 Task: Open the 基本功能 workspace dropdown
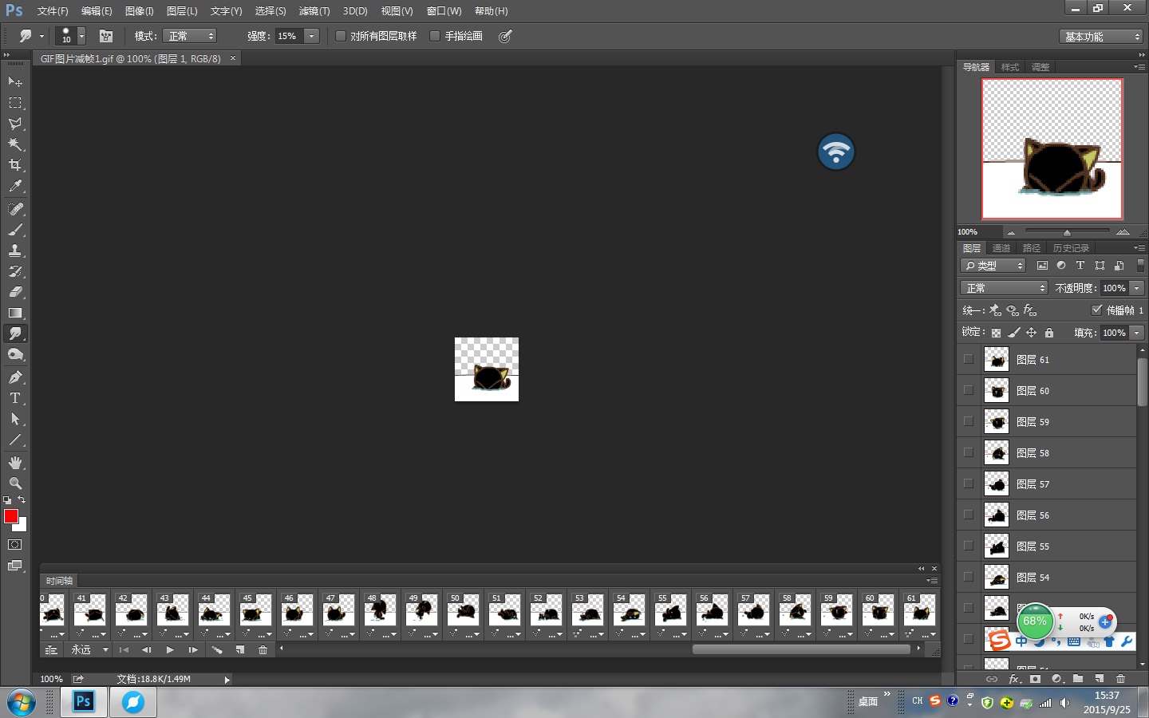tap(1102, 37)
